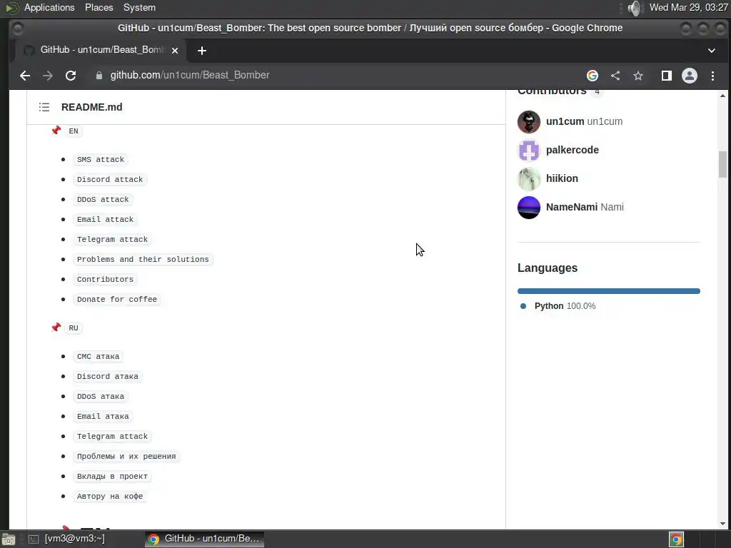Click the address bar URL
This screenshot has height=548, width=731.
click(x=190, y=75)
